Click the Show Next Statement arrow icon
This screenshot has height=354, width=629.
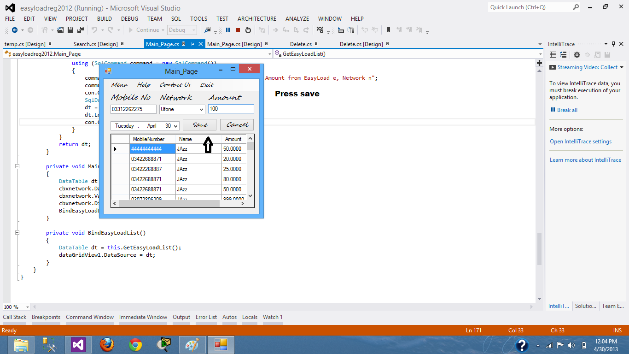click(275, 30)
